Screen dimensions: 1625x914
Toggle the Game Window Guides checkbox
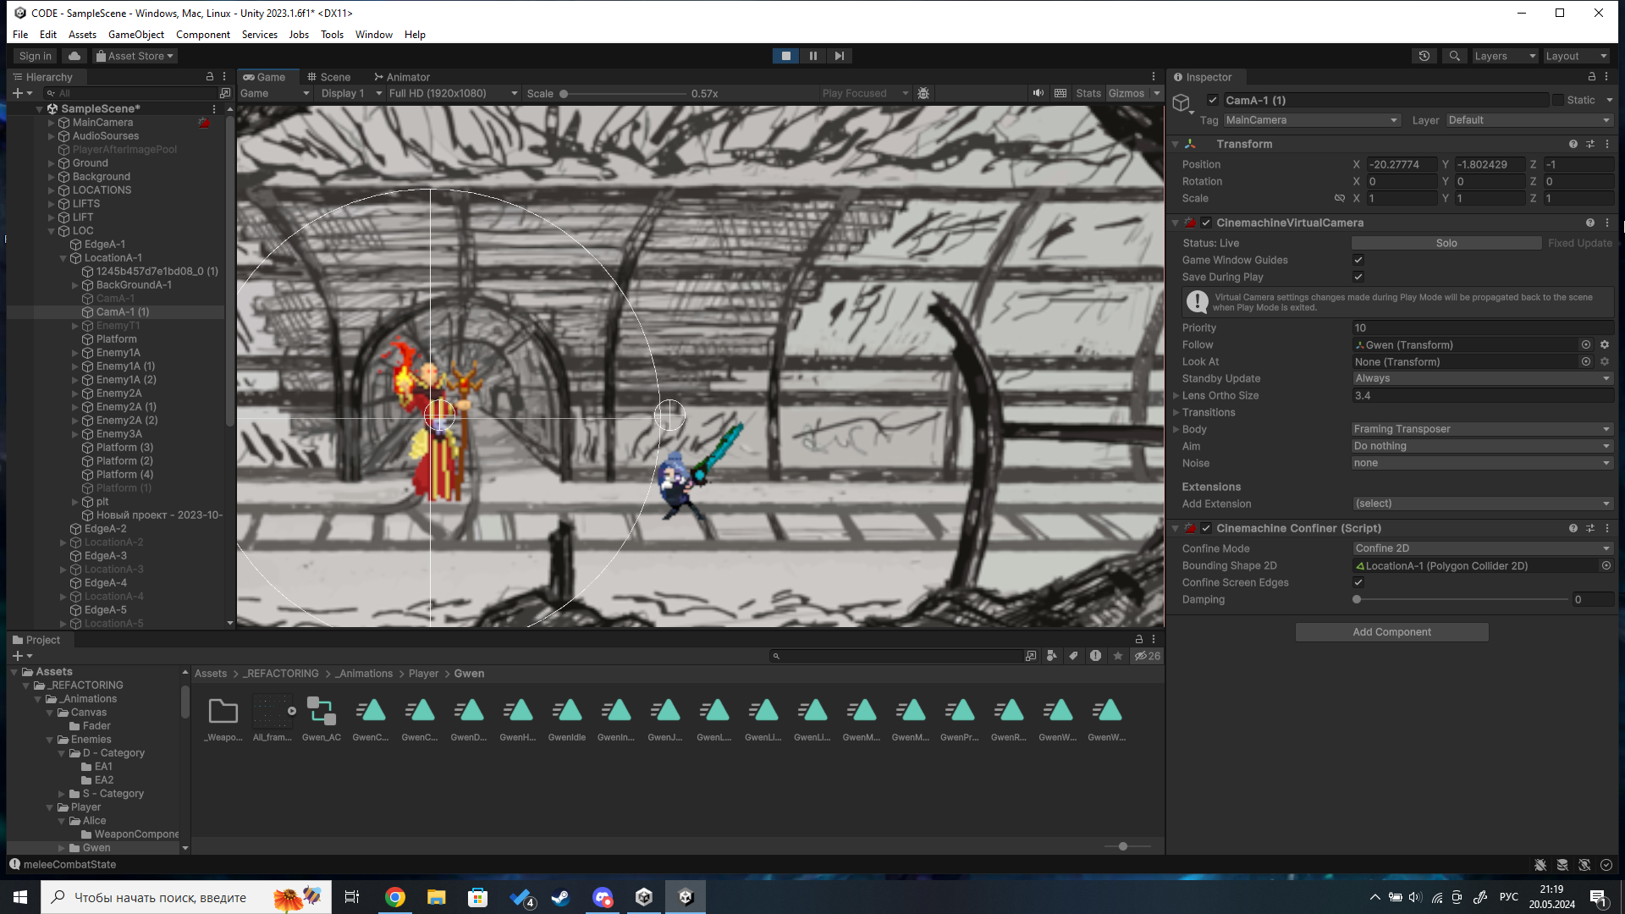tap(1358, 260)
